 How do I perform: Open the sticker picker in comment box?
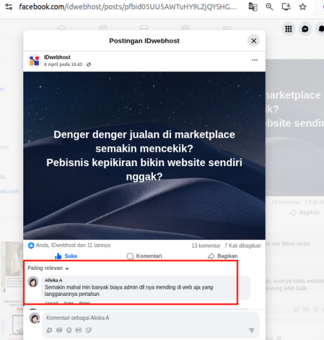point(88,330)
